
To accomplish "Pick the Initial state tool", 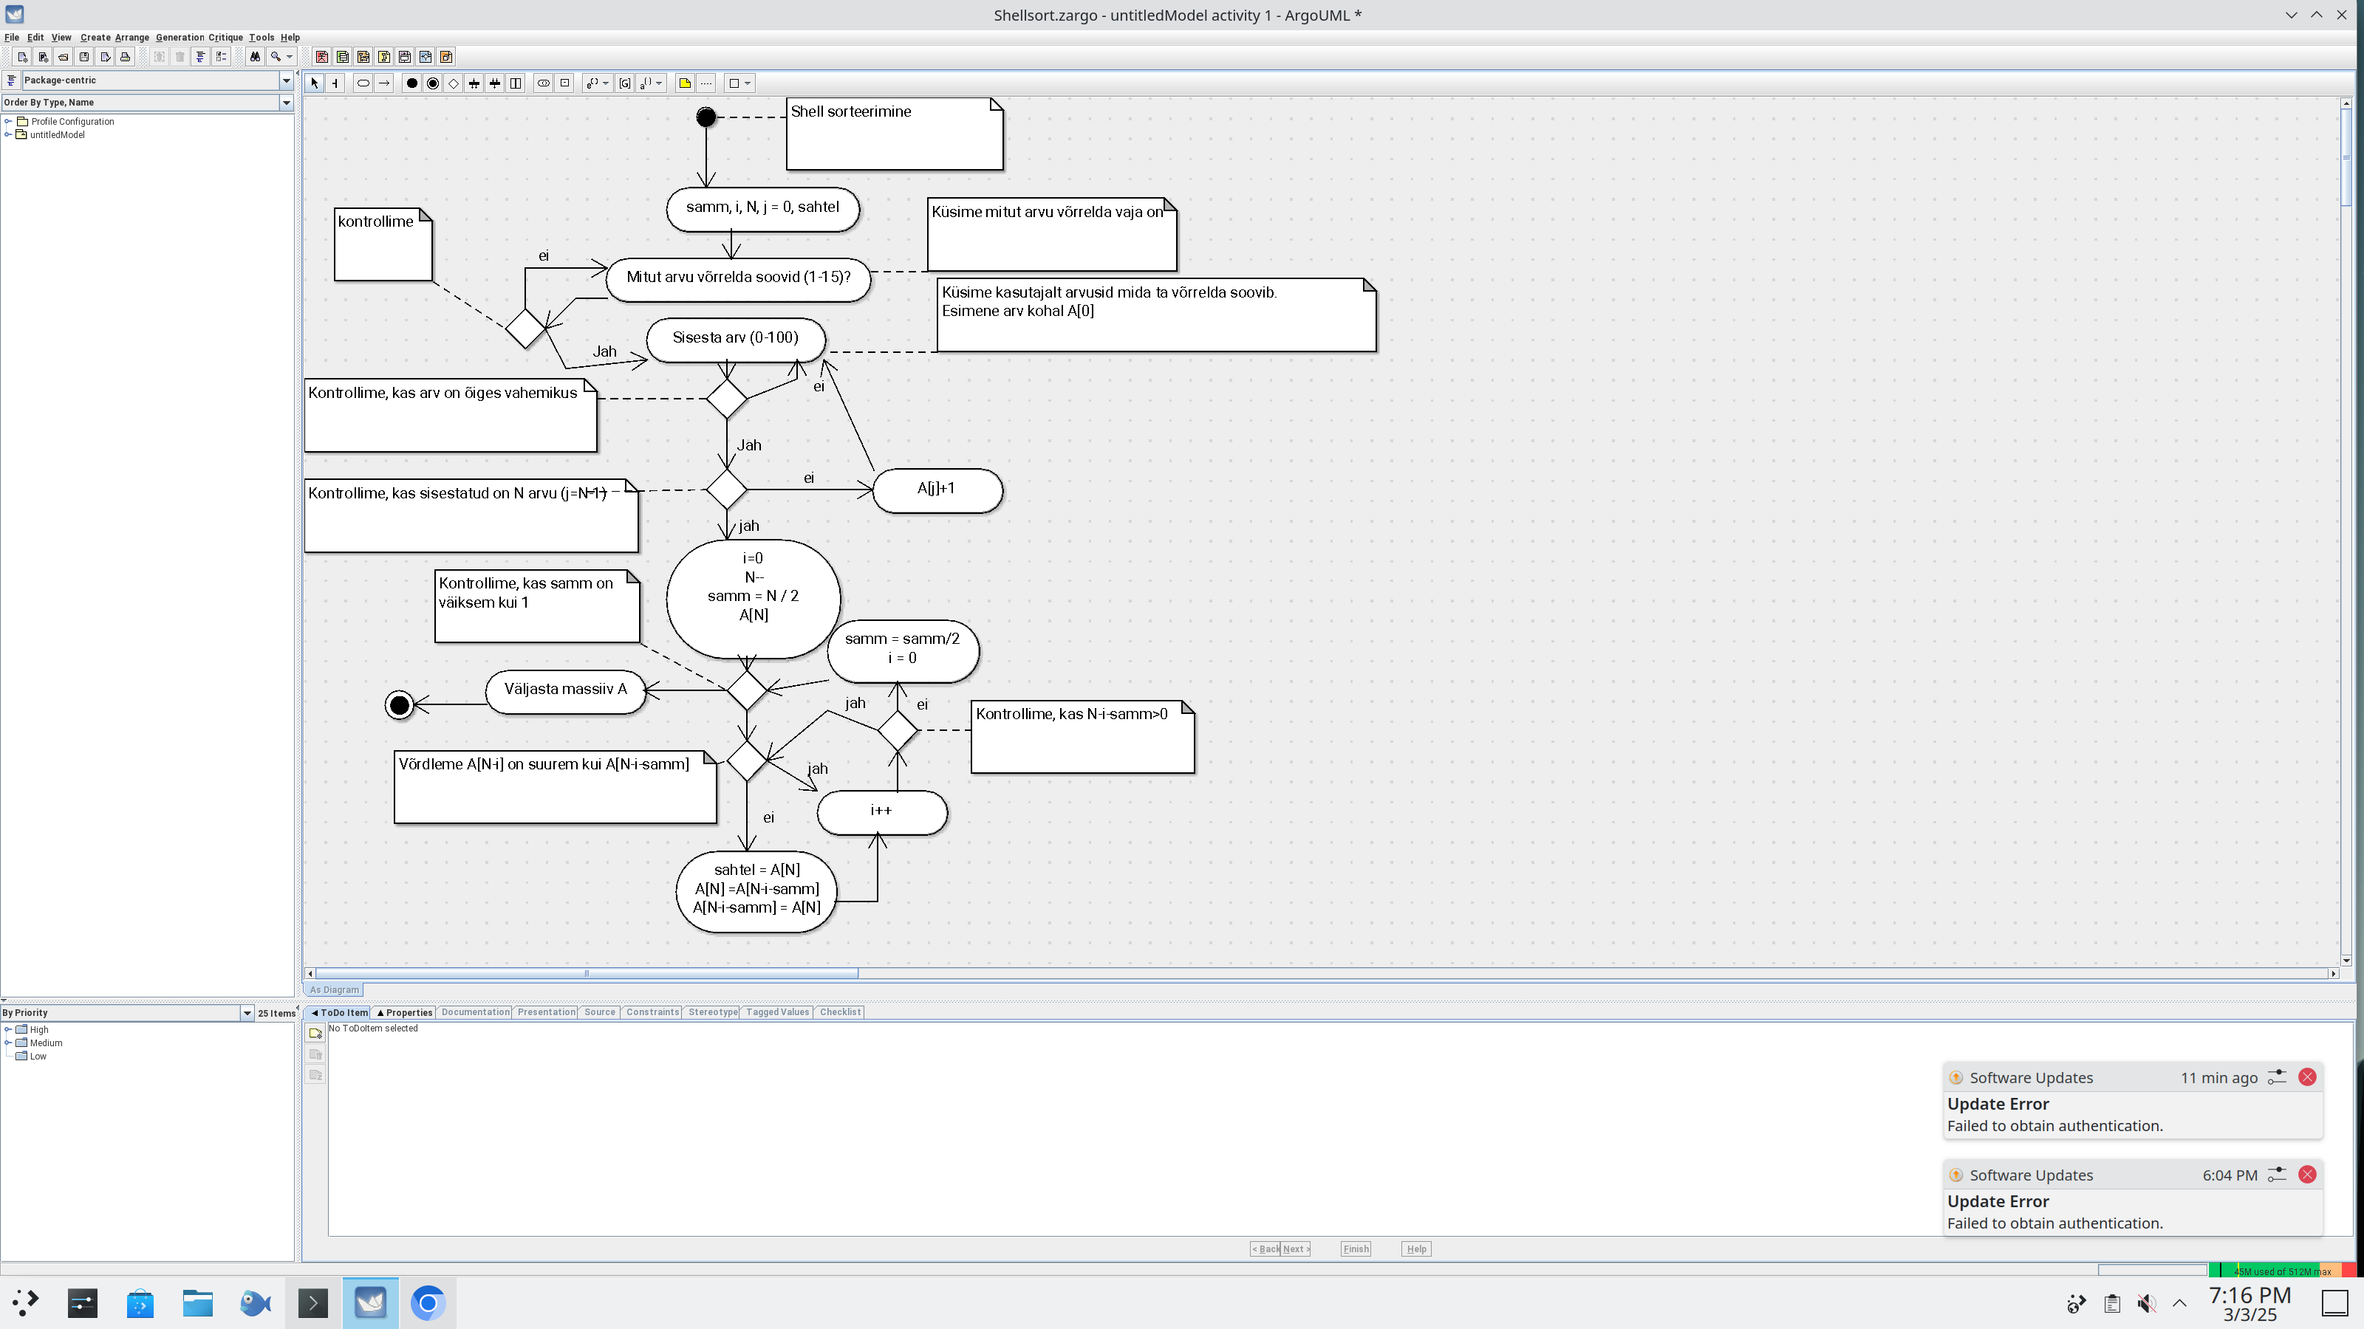I will click(412, 83).
